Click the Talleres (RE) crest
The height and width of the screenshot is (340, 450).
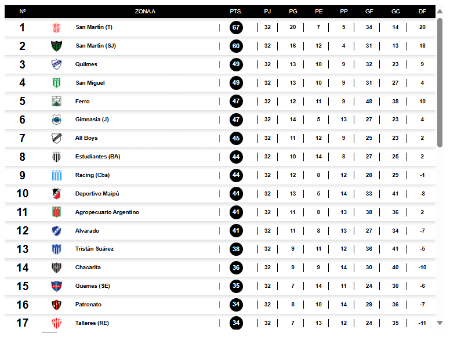pos(56,323)
